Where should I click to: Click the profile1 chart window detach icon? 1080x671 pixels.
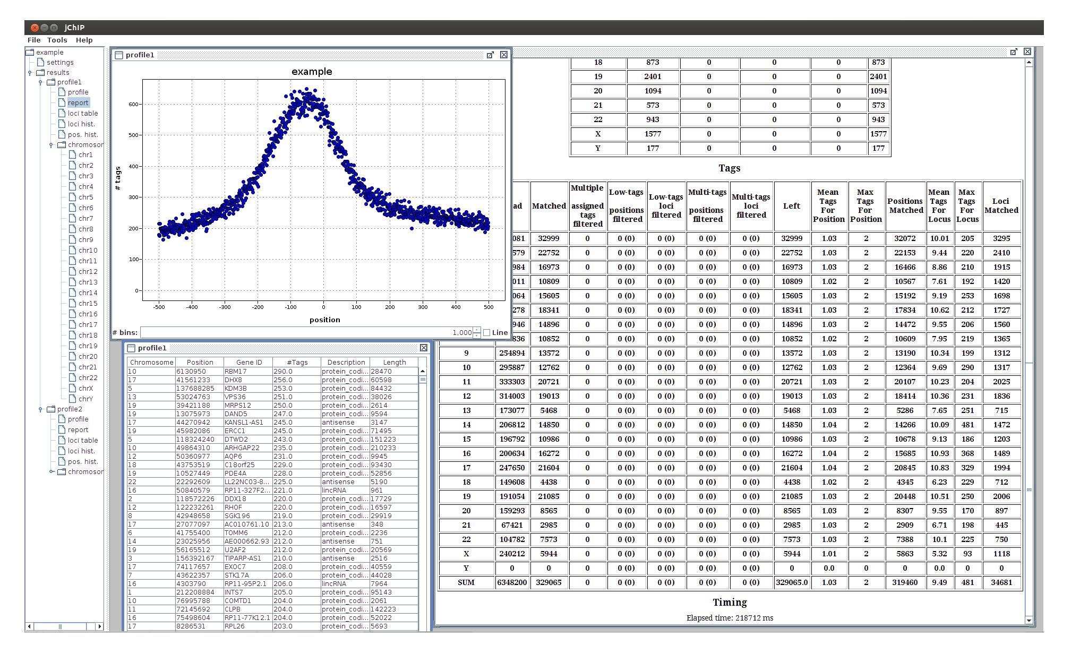[x=490, y=55]
